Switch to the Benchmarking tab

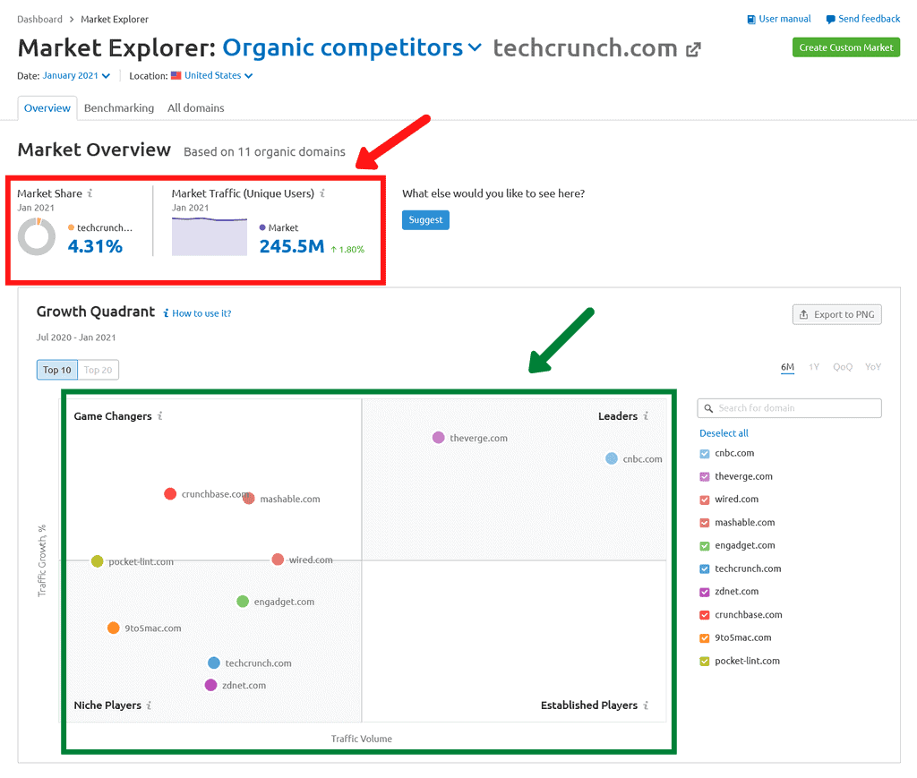[119, 108]
